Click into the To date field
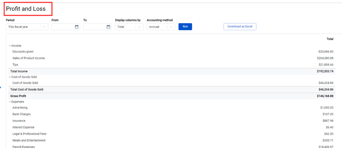The height and width of the screenshot is (148, 342). tap(94, 27)
